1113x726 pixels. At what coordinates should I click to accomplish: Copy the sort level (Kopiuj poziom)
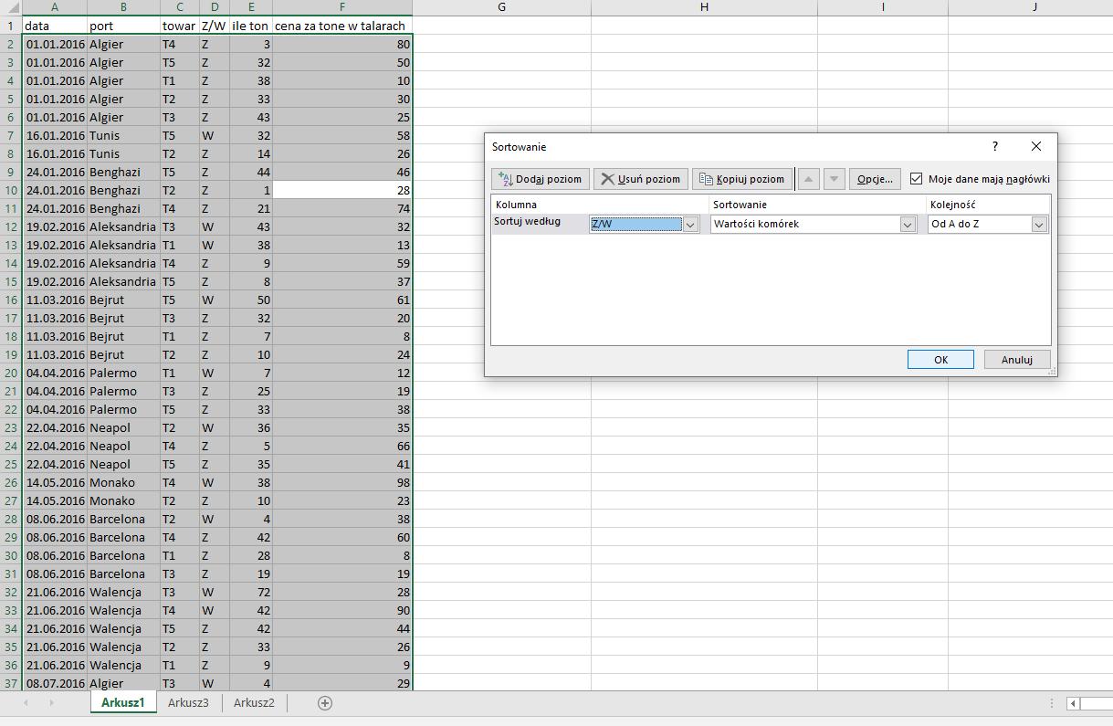(x=742, y=179)
